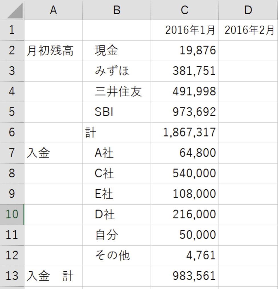Viewport: 278px width, 289px height.
Task: Click the 540,000 value cell
Action: coord(185,174)
